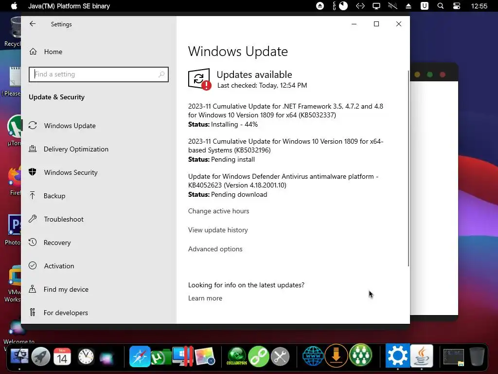Click the Find a setting search box
Viewport: 498px width, 374px height.
click(98, 75)
